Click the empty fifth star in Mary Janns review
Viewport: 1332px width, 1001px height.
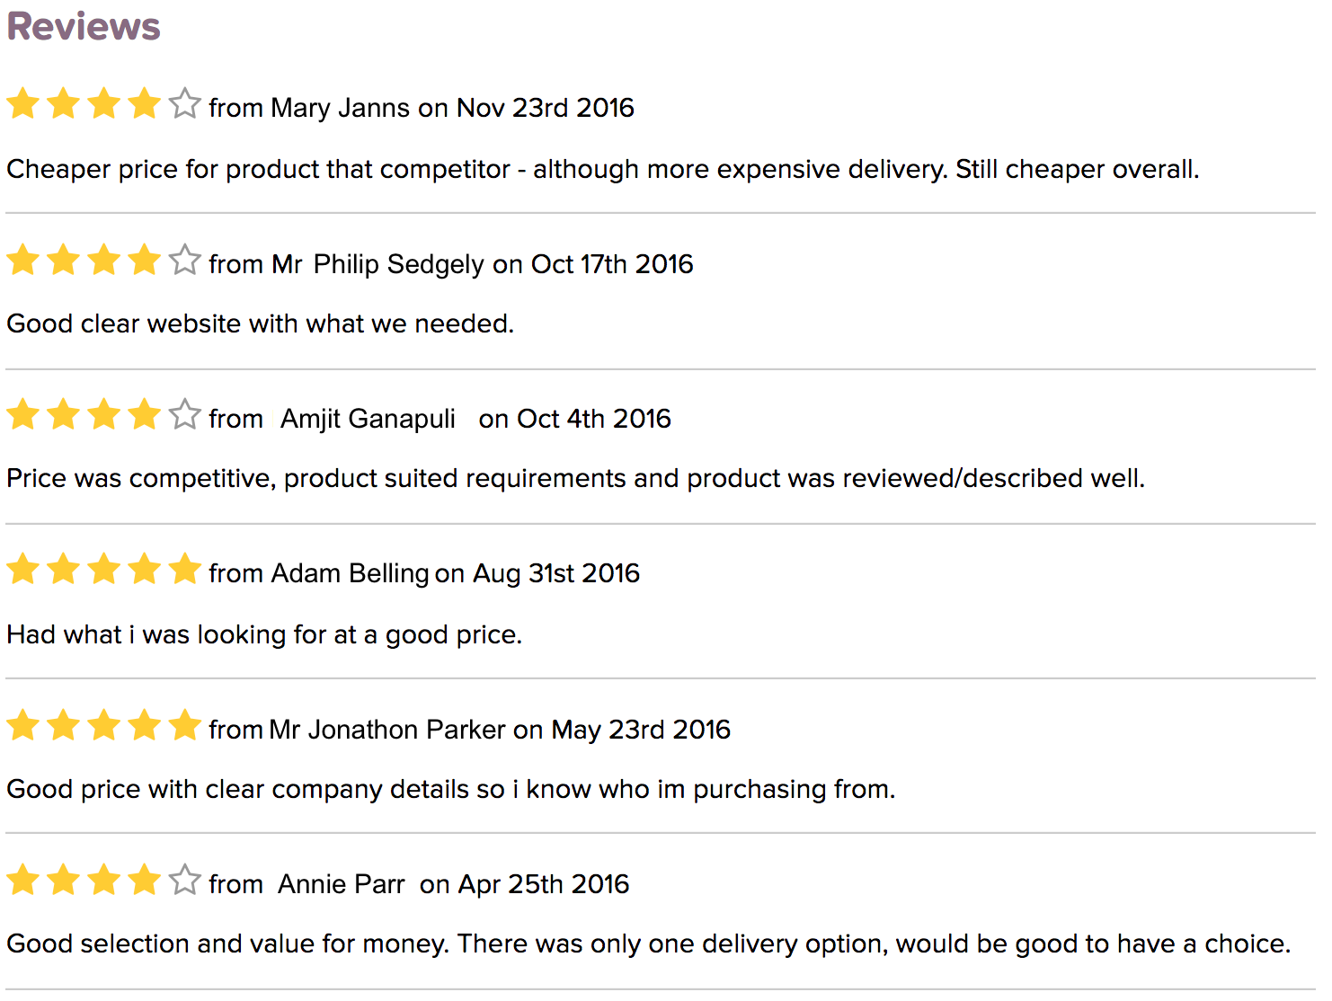[x=184, y=104]
